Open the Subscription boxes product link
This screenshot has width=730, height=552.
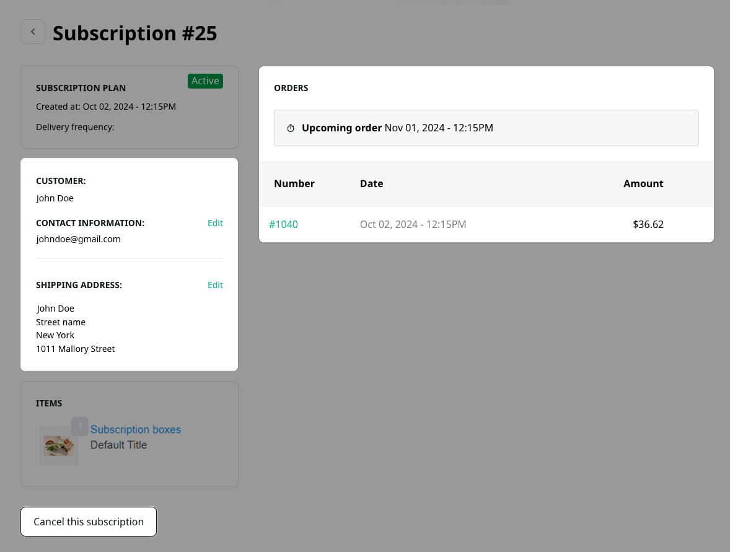point(136,429)
